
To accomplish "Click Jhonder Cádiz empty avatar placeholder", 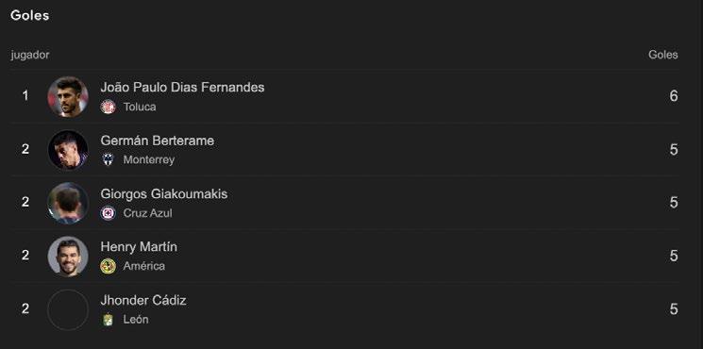I will click(68, 309).
